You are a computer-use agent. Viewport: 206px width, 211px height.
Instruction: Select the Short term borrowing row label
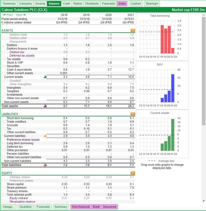[x=20, y=118]
